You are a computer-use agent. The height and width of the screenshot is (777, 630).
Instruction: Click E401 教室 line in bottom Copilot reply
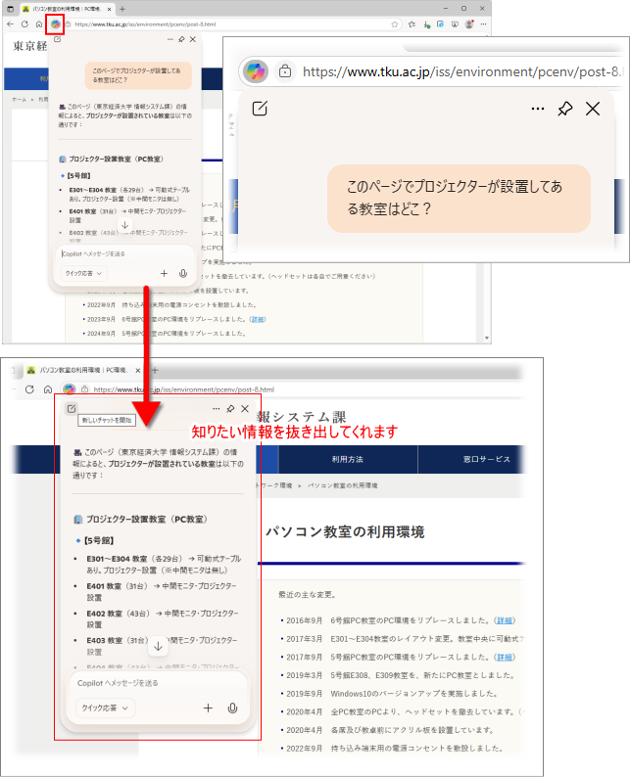coord(162,591)
